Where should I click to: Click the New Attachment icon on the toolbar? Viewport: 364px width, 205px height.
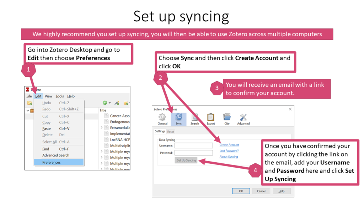[x=125, y=103]
